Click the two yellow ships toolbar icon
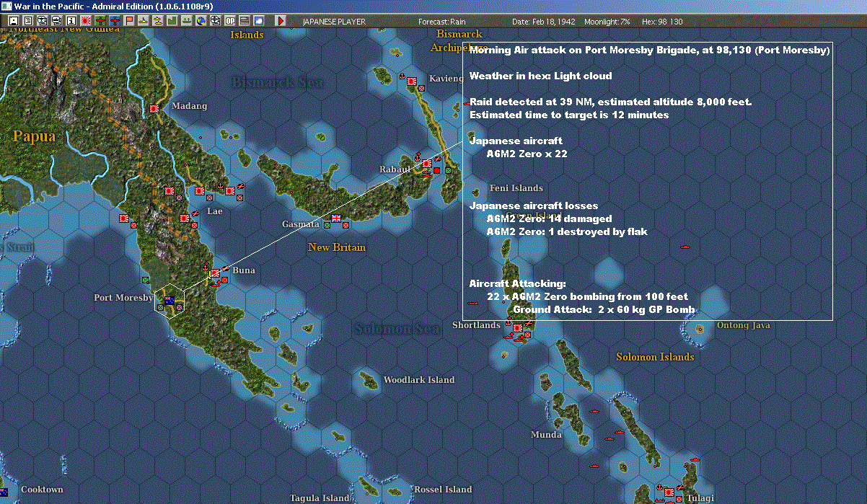Image resolution: width=867 pixels, height=504 pixels. tap(158, 22)
